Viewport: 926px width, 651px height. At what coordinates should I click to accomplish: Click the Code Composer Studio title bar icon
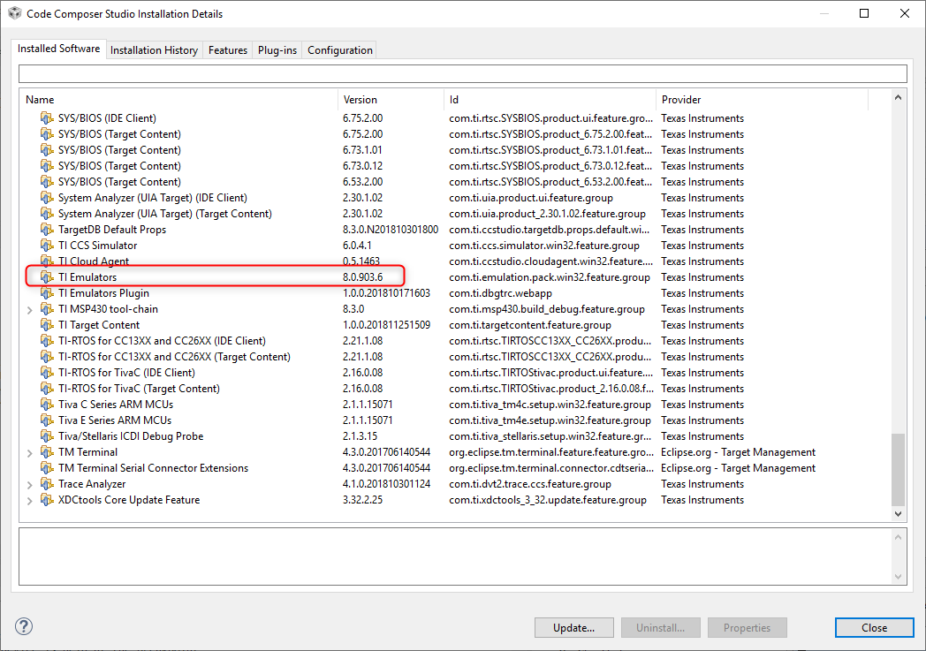click(15, 13)
